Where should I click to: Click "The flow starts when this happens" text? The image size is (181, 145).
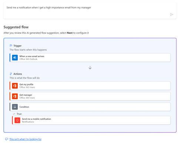28,50
